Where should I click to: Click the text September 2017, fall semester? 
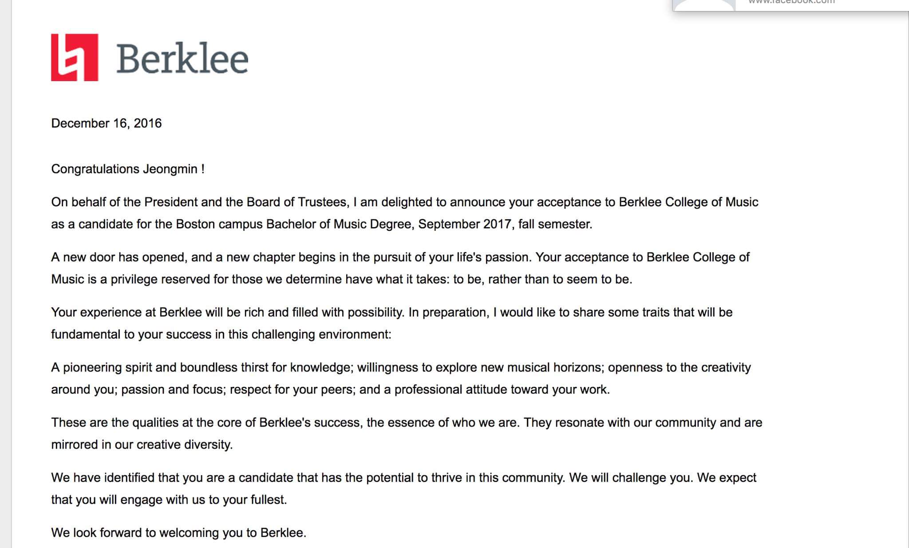[x=505, y=224]
